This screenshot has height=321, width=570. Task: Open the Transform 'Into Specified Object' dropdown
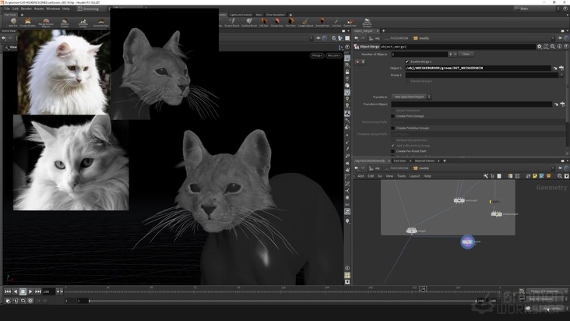pyautogui.click(x=412, y=97)
